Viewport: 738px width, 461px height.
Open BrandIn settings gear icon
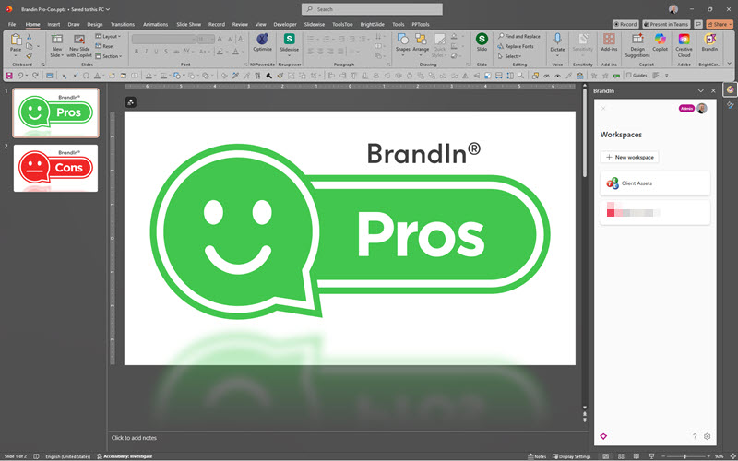tap(708, 436)
